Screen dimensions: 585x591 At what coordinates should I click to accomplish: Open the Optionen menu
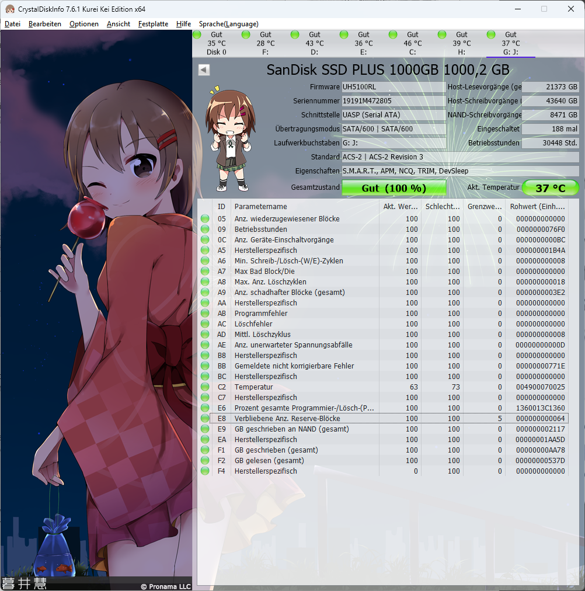(x=84, y=24)
